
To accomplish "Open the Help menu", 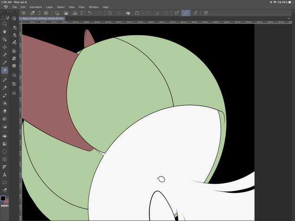I will [x=105, y=7].
